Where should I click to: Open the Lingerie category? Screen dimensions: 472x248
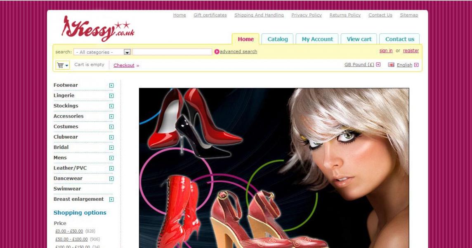64,95
